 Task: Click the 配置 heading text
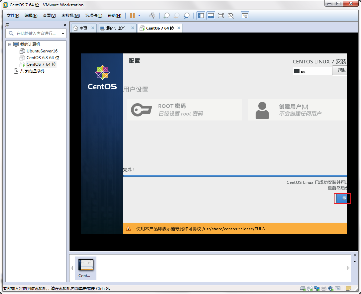click(134, 61)
